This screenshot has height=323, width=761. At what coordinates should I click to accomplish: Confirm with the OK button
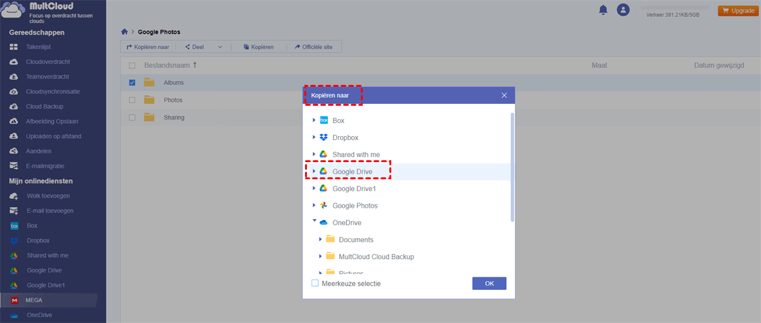pyautogui.click(x=489, y=283)
